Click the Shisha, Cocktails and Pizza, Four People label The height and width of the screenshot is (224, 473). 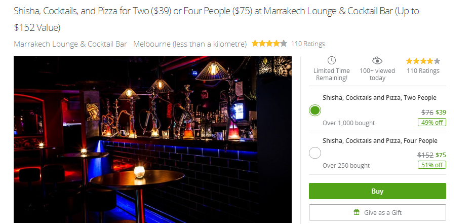pyautogui.click(x=380, y=141)
